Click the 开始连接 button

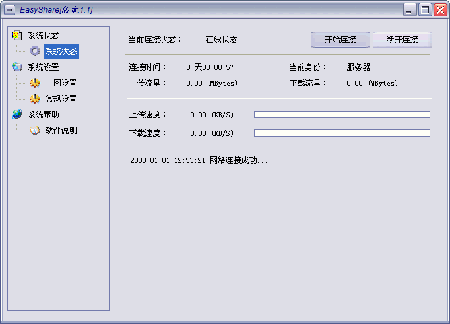coord(340,40)
